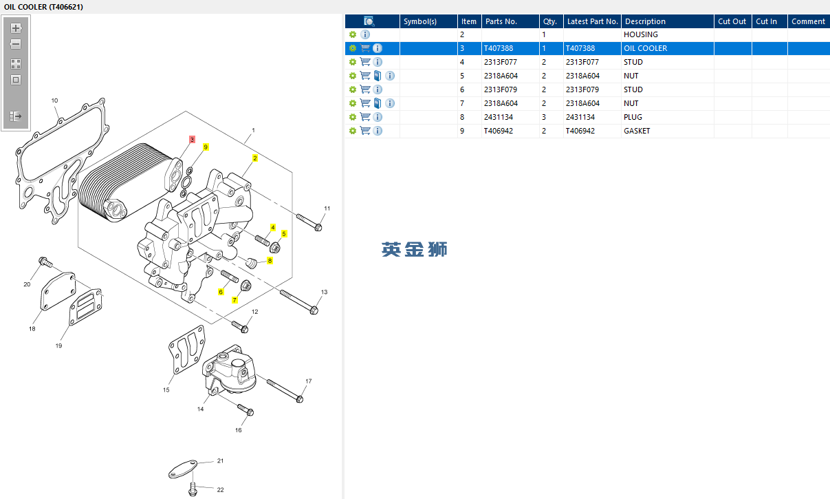Click the green gear icon for OIL COOLER row
This screenshot has width=830, height=499.
coord(353,48)
